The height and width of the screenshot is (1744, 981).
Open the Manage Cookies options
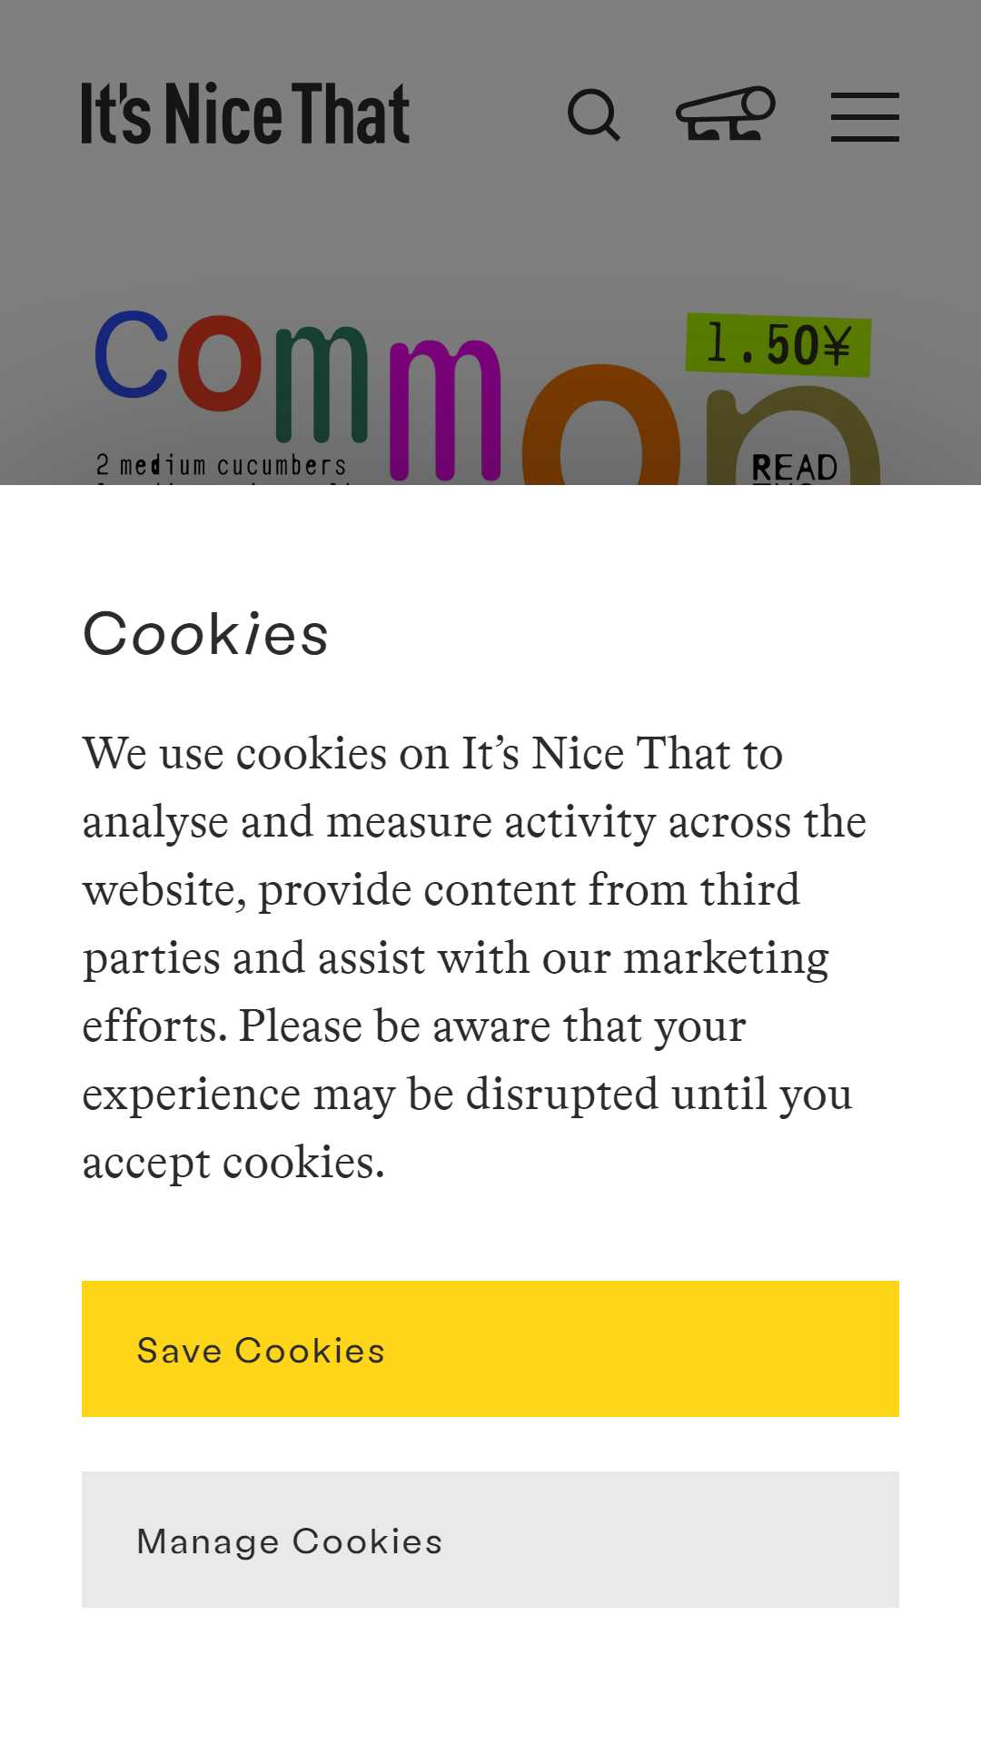pos(490,1540)
